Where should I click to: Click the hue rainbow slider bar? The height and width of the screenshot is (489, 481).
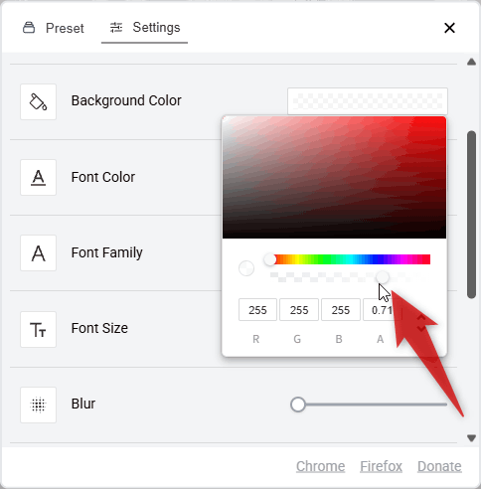pos(350,259)
